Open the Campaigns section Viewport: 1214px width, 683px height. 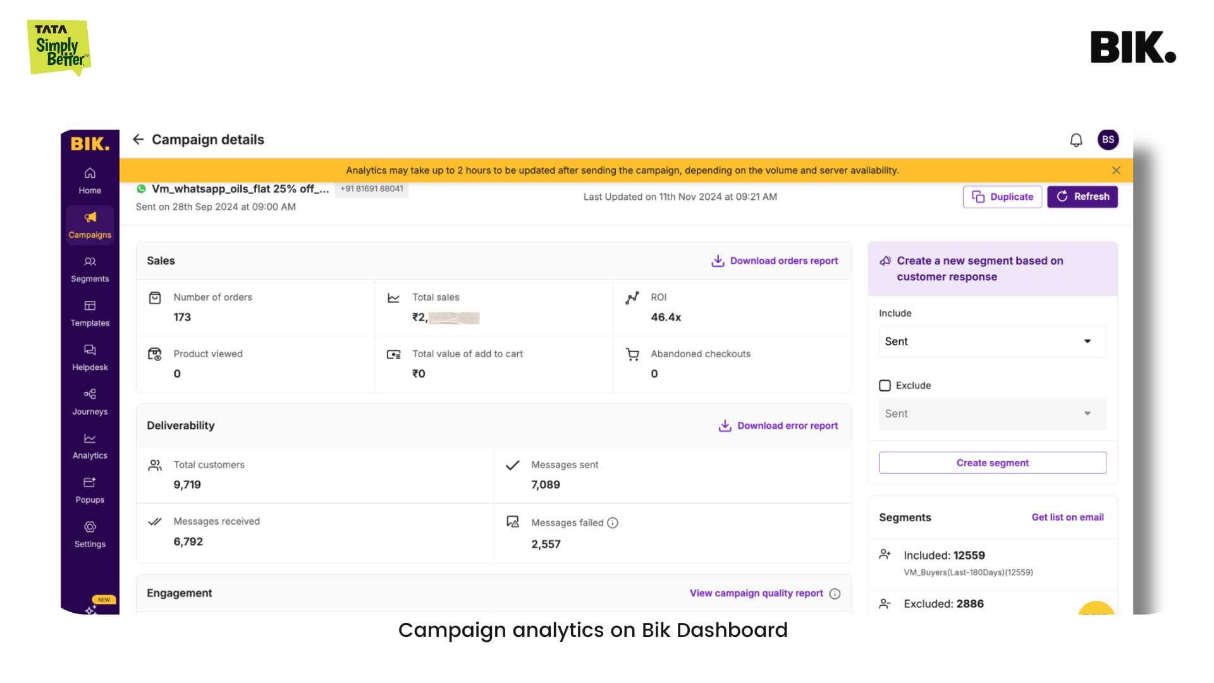[89, 223]
